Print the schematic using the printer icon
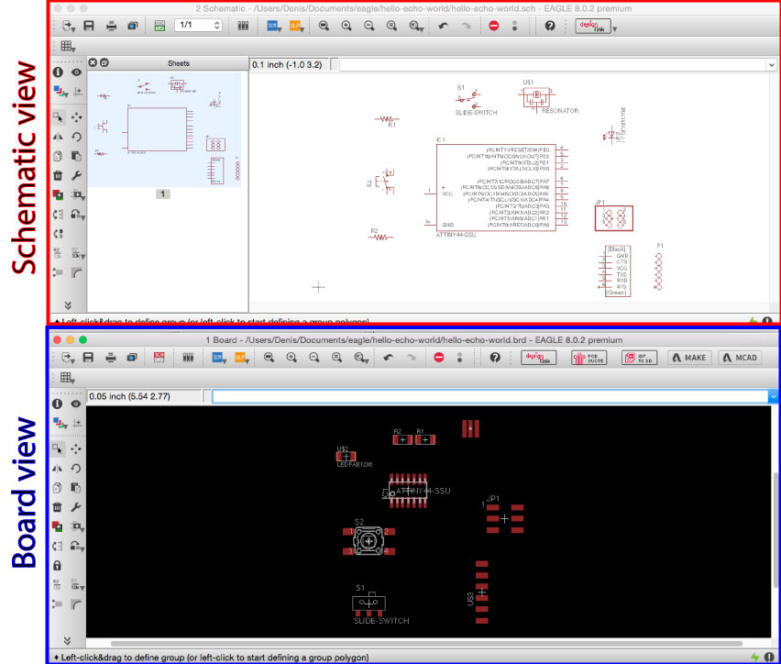Viewport: 781px width, 664px height. (x=111, y=26)
